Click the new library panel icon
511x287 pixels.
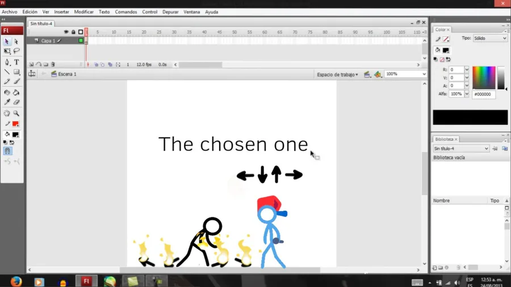tap(505, 149)
